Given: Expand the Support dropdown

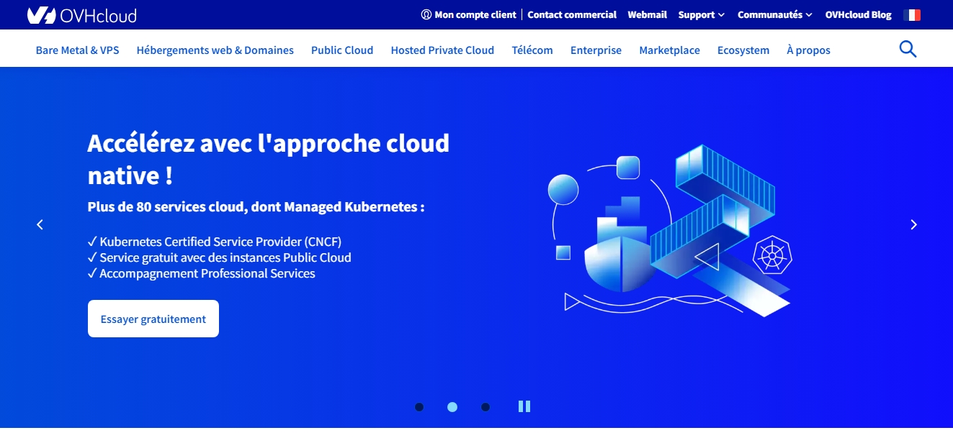Looking at the screenshot, I should point(701,14).
